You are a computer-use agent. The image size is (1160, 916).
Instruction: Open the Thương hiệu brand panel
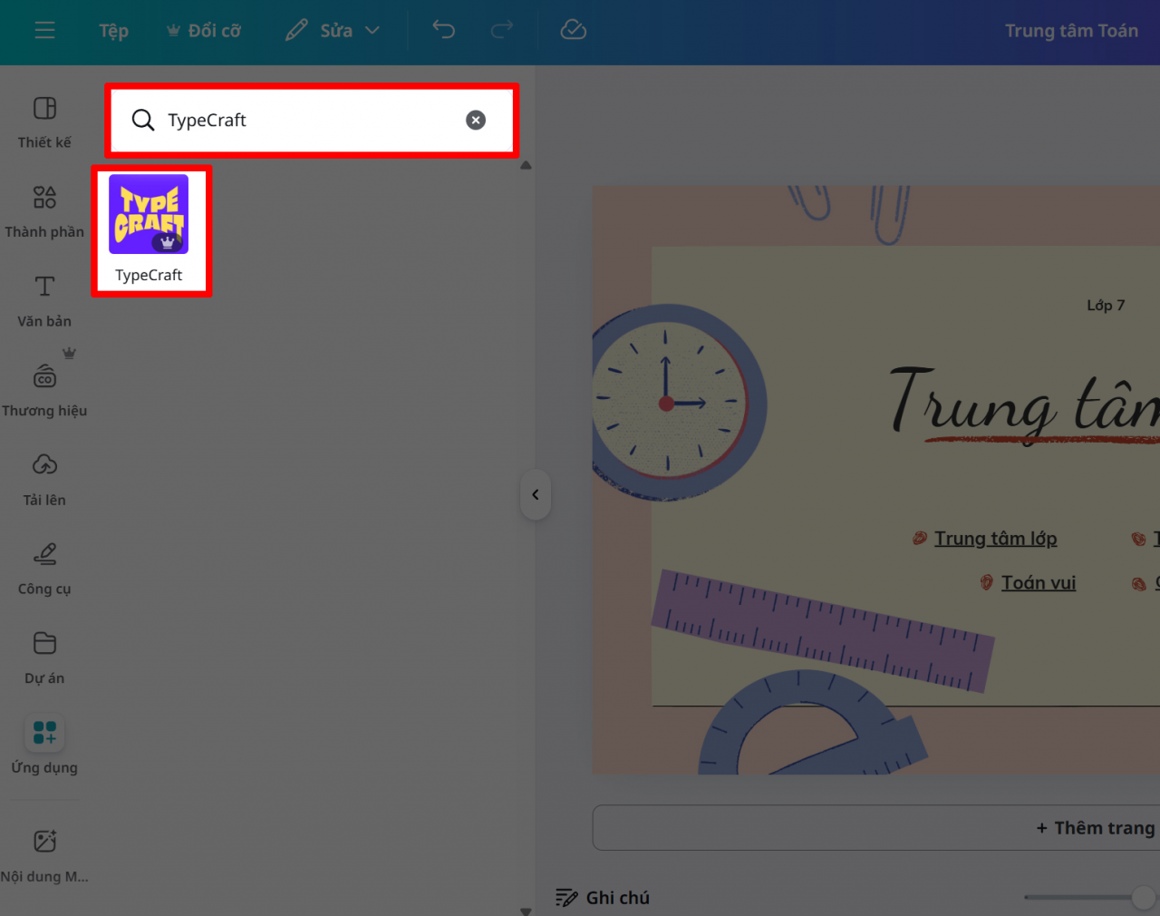click(44, 390)
